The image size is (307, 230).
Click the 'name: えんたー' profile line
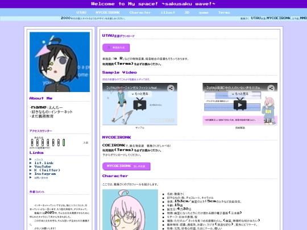point(46,107)
